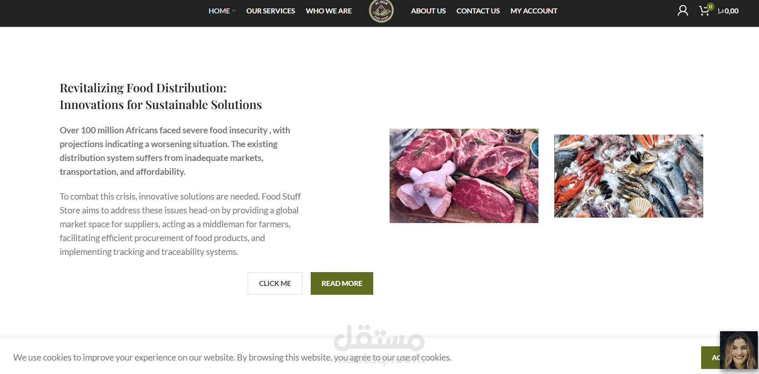The image size is (759, 374).
Task: Open the shopping cart icon
Action: (704, 11)
